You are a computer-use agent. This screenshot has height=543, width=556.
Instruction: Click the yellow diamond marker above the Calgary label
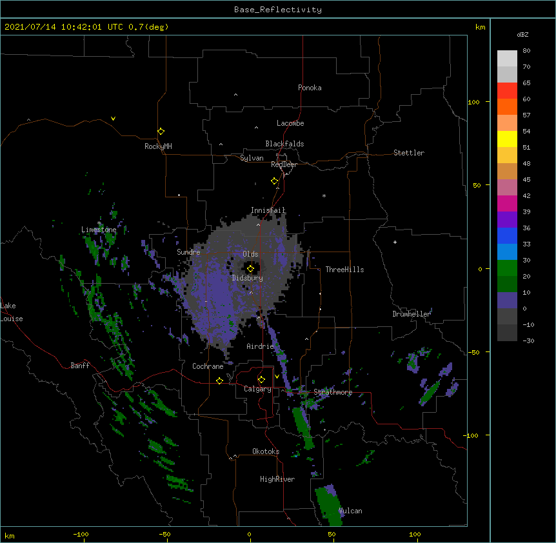261,380
